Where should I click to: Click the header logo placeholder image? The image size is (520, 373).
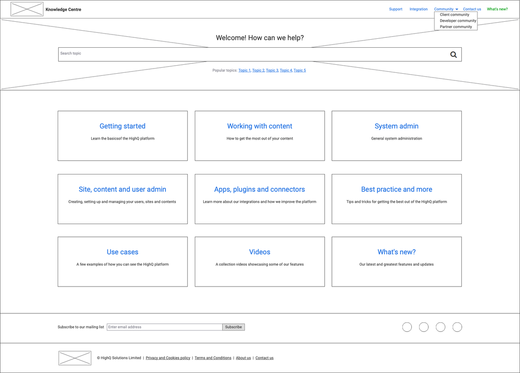pos(27,9)
